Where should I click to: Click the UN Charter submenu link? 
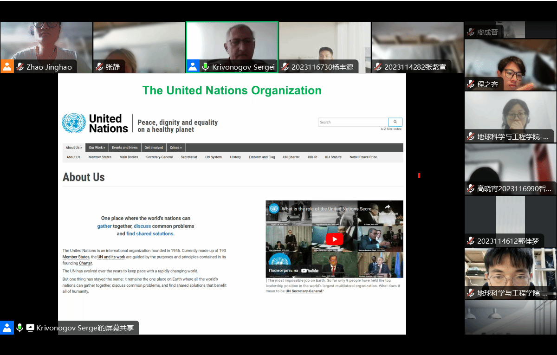click(x=291, y=157)
